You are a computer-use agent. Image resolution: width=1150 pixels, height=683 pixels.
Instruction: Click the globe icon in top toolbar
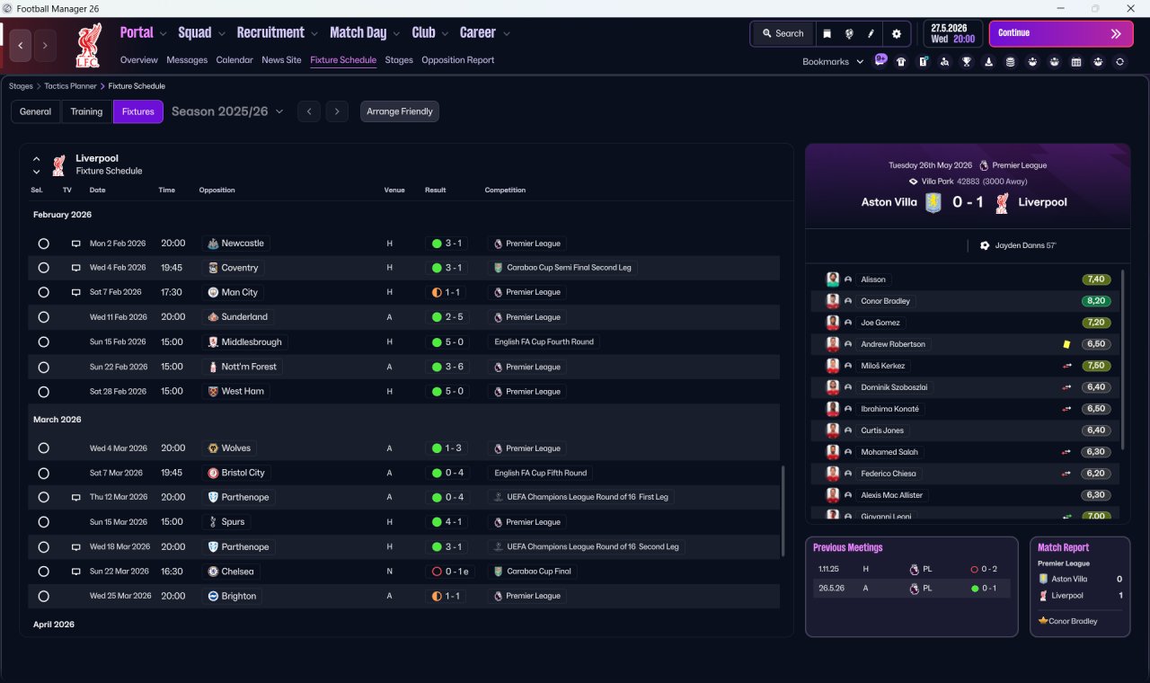tap(849, 33)
